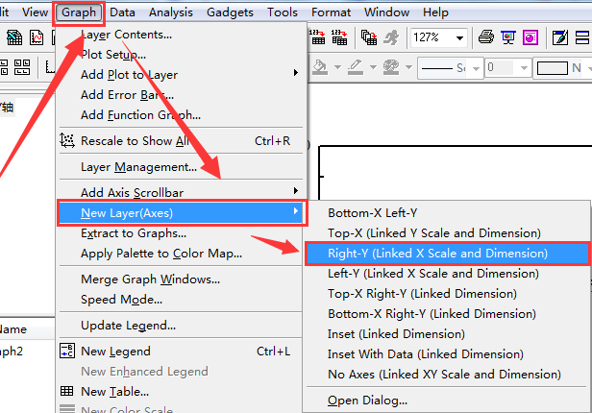Choose New Legend menu entry
Viewport: 592px width, 413px height.
point(115,352)
